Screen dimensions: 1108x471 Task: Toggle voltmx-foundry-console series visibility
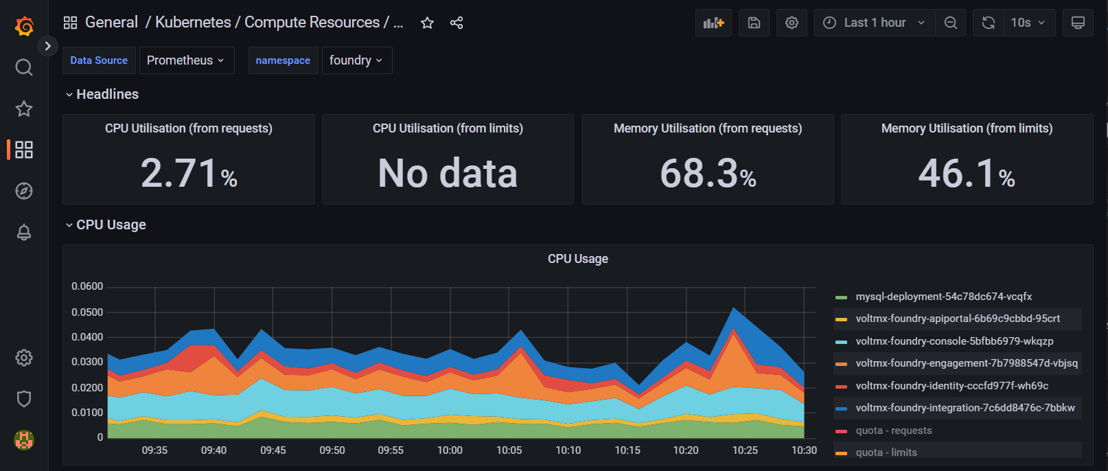coord(954,341)
